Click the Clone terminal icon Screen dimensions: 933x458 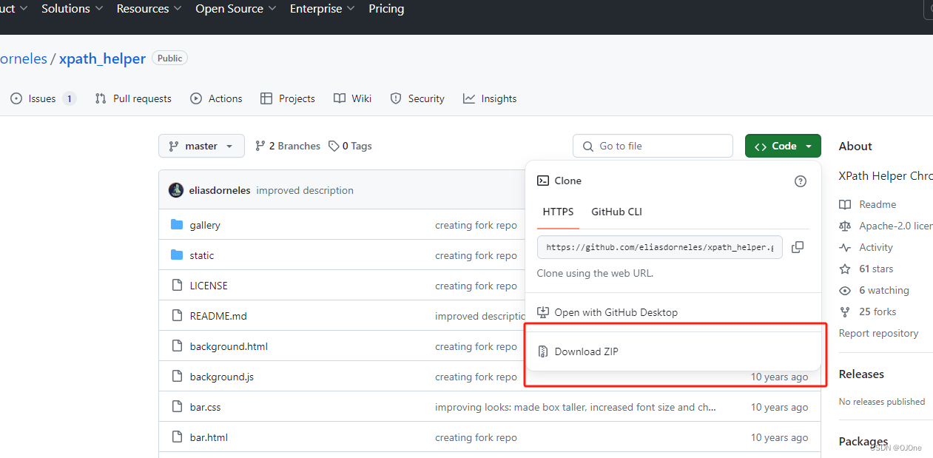pos(544,181)
